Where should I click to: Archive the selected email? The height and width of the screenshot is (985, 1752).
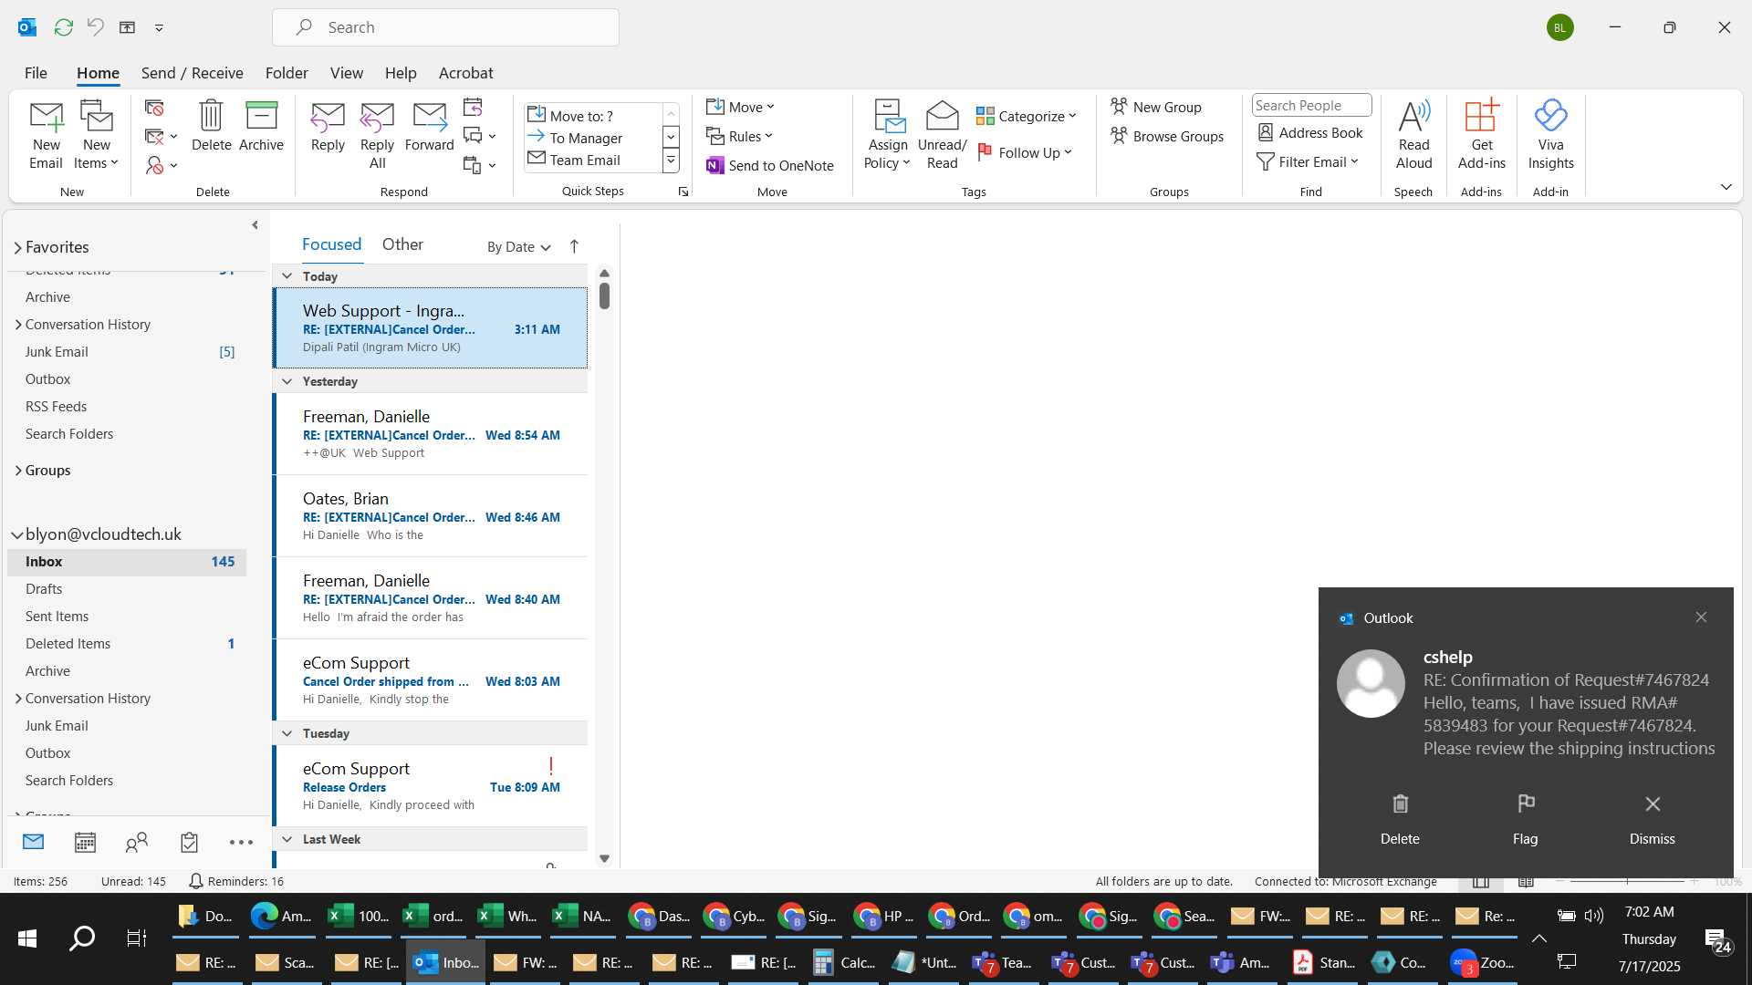point(261,126)
